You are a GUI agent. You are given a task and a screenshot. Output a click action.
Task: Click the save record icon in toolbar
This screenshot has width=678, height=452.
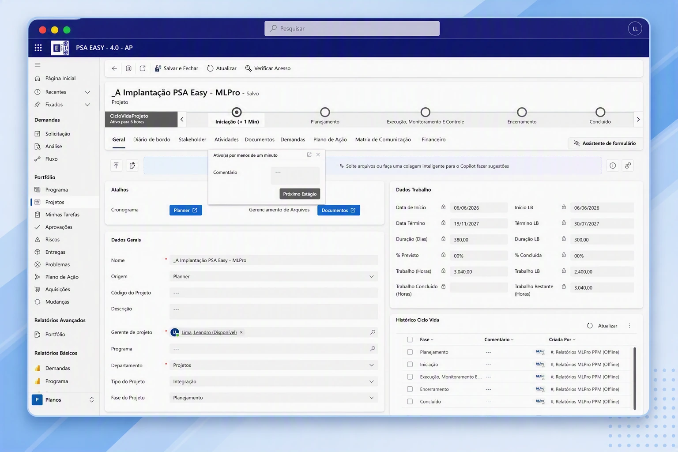[128, 68]
